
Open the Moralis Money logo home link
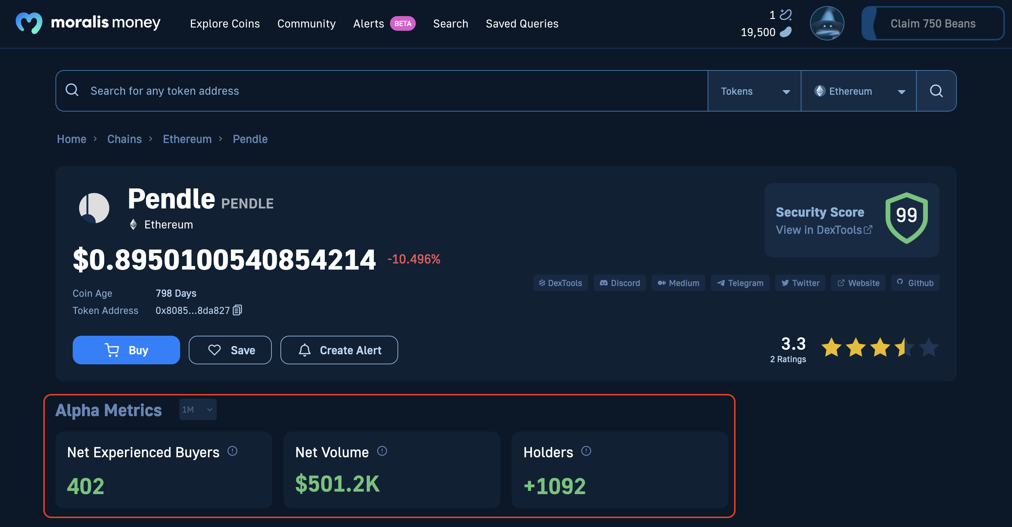point(88,23)
